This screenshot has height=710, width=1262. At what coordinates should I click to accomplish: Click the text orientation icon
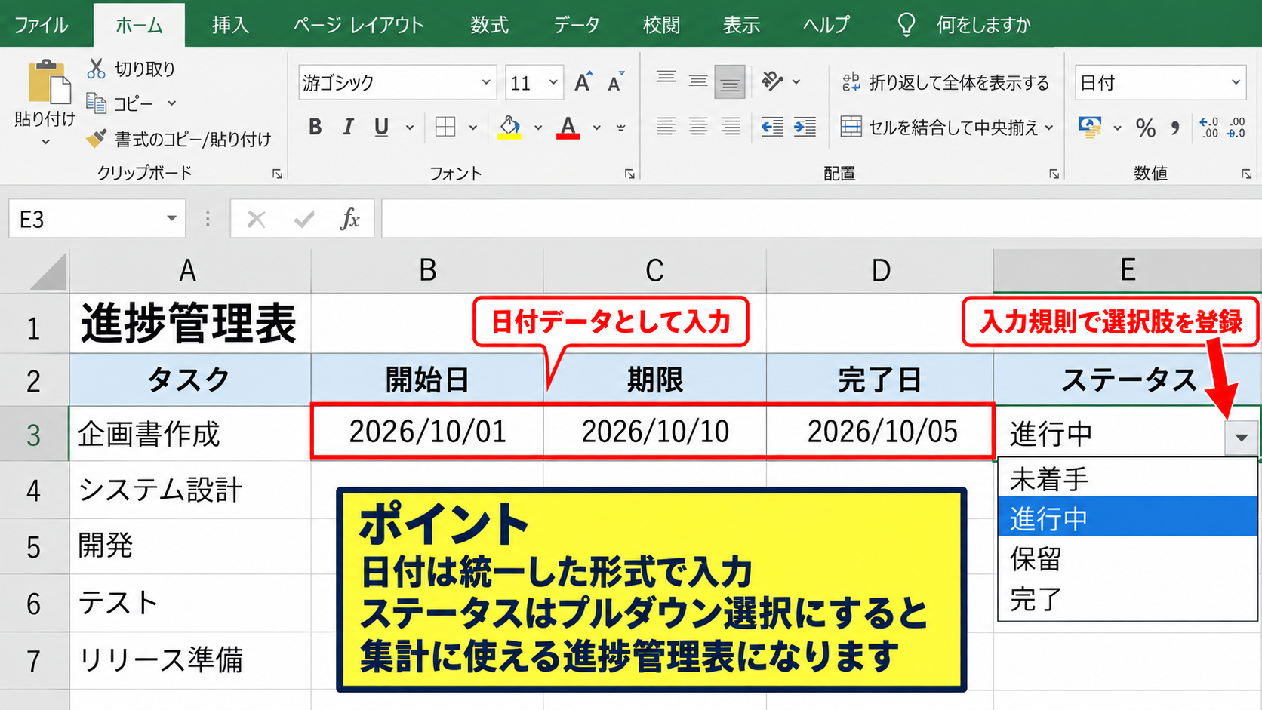coord(772,81)
